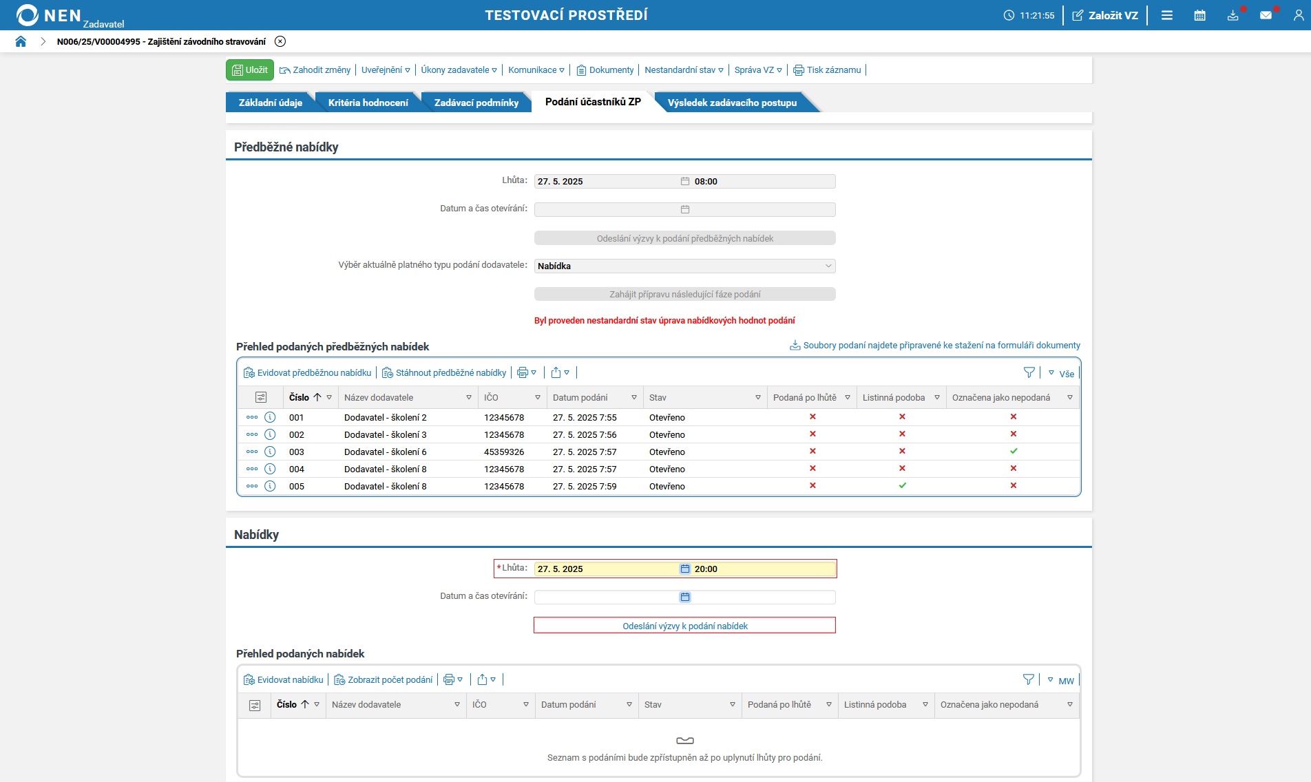
Task: Open calendar picker for preliminary opening date
Action: click(x=685, y=209)
